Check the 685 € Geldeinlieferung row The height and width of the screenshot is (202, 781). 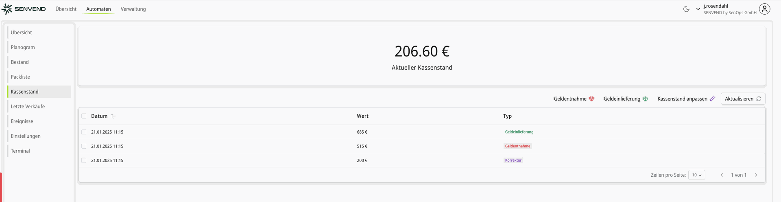coord(84,132)
